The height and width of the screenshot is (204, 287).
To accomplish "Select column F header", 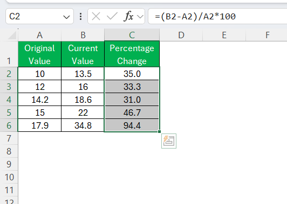I will click(x=267, y=35).
